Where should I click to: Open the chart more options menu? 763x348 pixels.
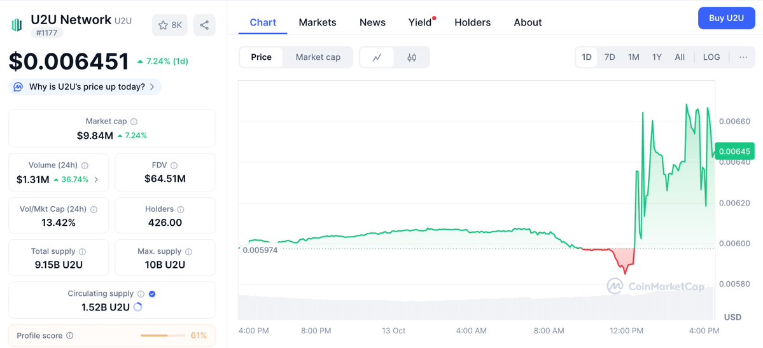coord(743,57)
